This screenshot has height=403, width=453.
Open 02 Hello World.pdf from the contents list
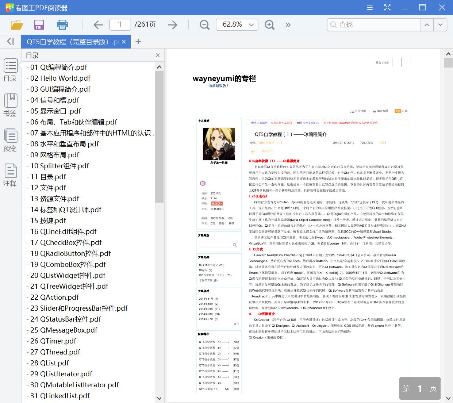click(x=59, y=78)
